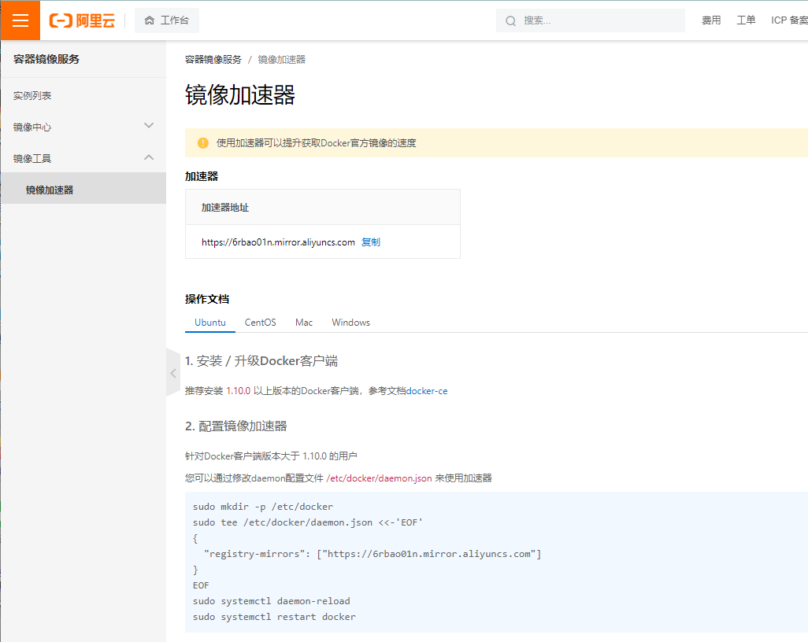Image resolution: width=808 pixels, height=642 pixels.
Task: Expand the 镜像中心 section chevron
Action: (x=149, y=126)
